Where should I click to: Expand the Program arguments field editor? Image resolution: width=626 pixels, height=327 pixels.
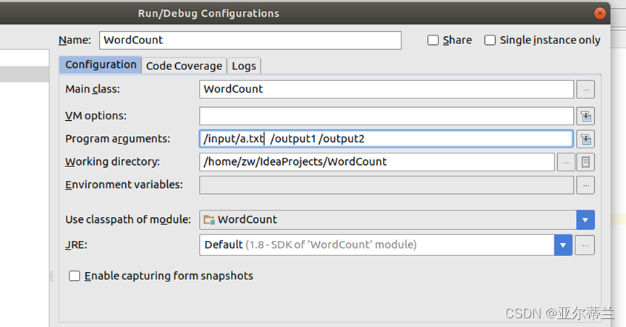(585, 139)
